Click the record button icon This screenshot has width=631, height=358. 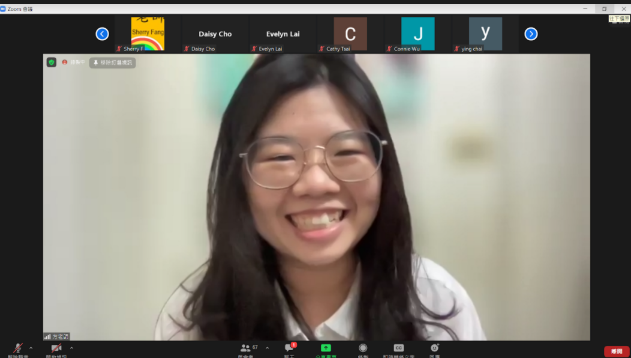(363, 348)
